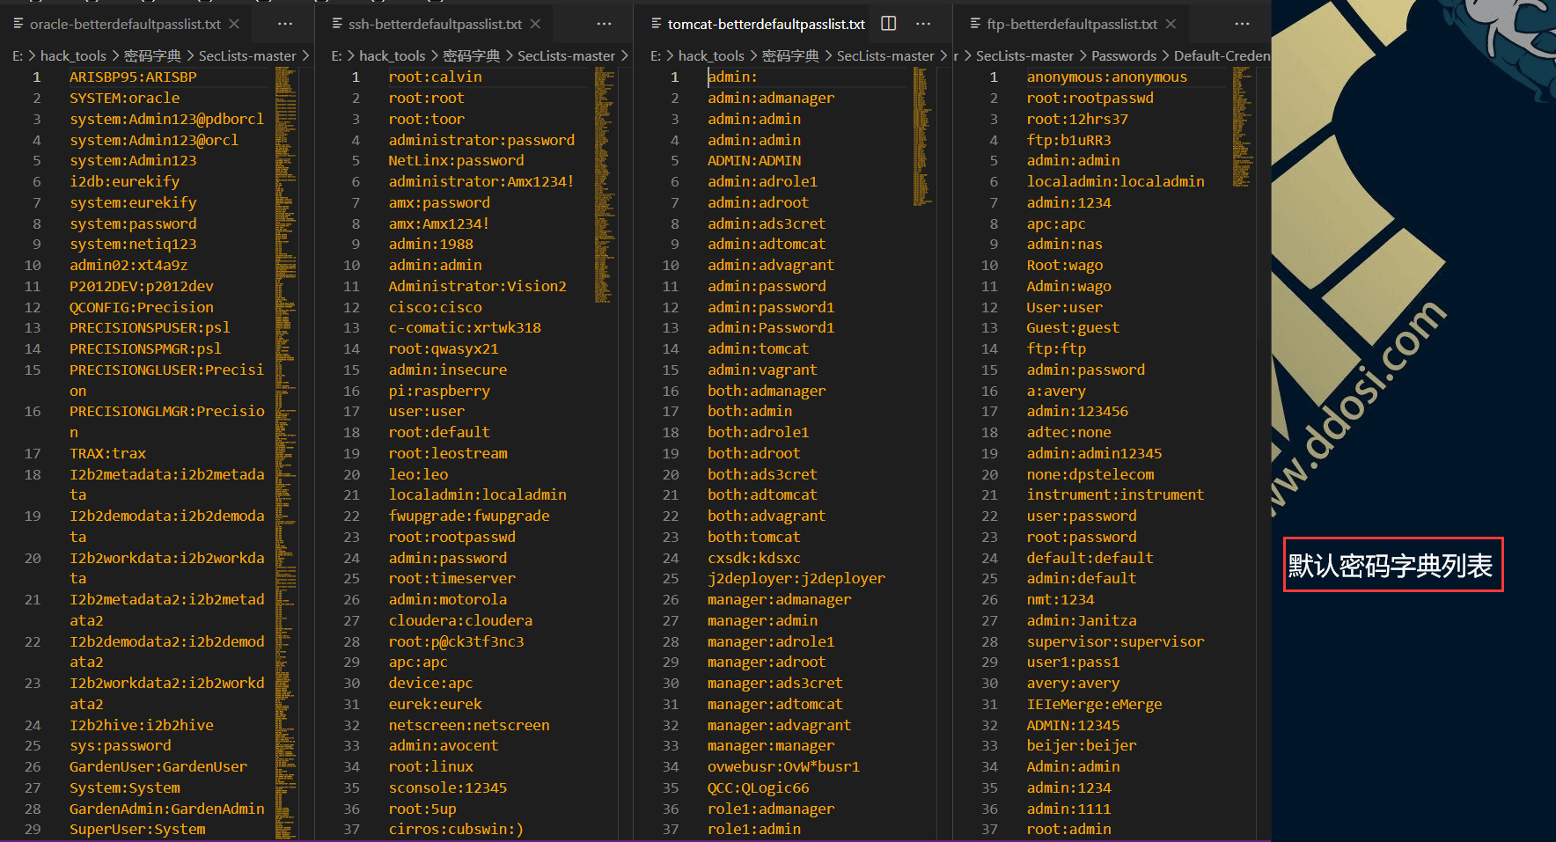Viewport: 1556px width, 842px height.
Task: Click line "QCC:QLogic66"
Action: [x=758, y=787]
